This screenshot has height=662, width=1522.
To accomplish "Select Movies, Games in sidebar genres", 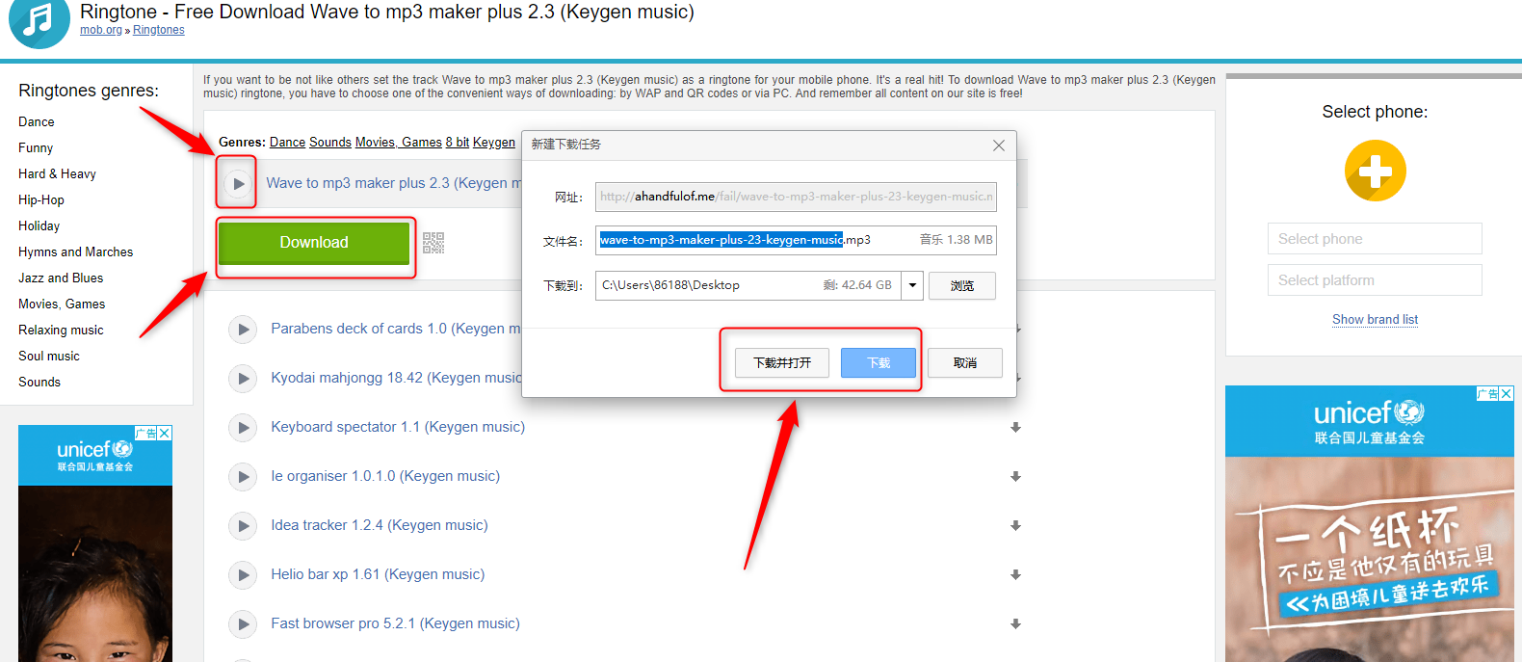I will pos(62,305).
